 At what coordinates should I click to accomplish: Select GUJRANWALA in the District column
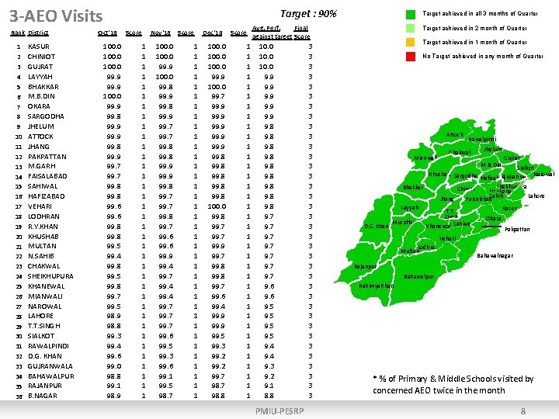coord(50,366)
